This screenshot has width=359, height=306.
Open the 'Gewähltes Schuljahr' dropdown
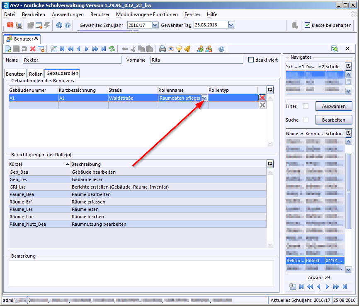155,25
